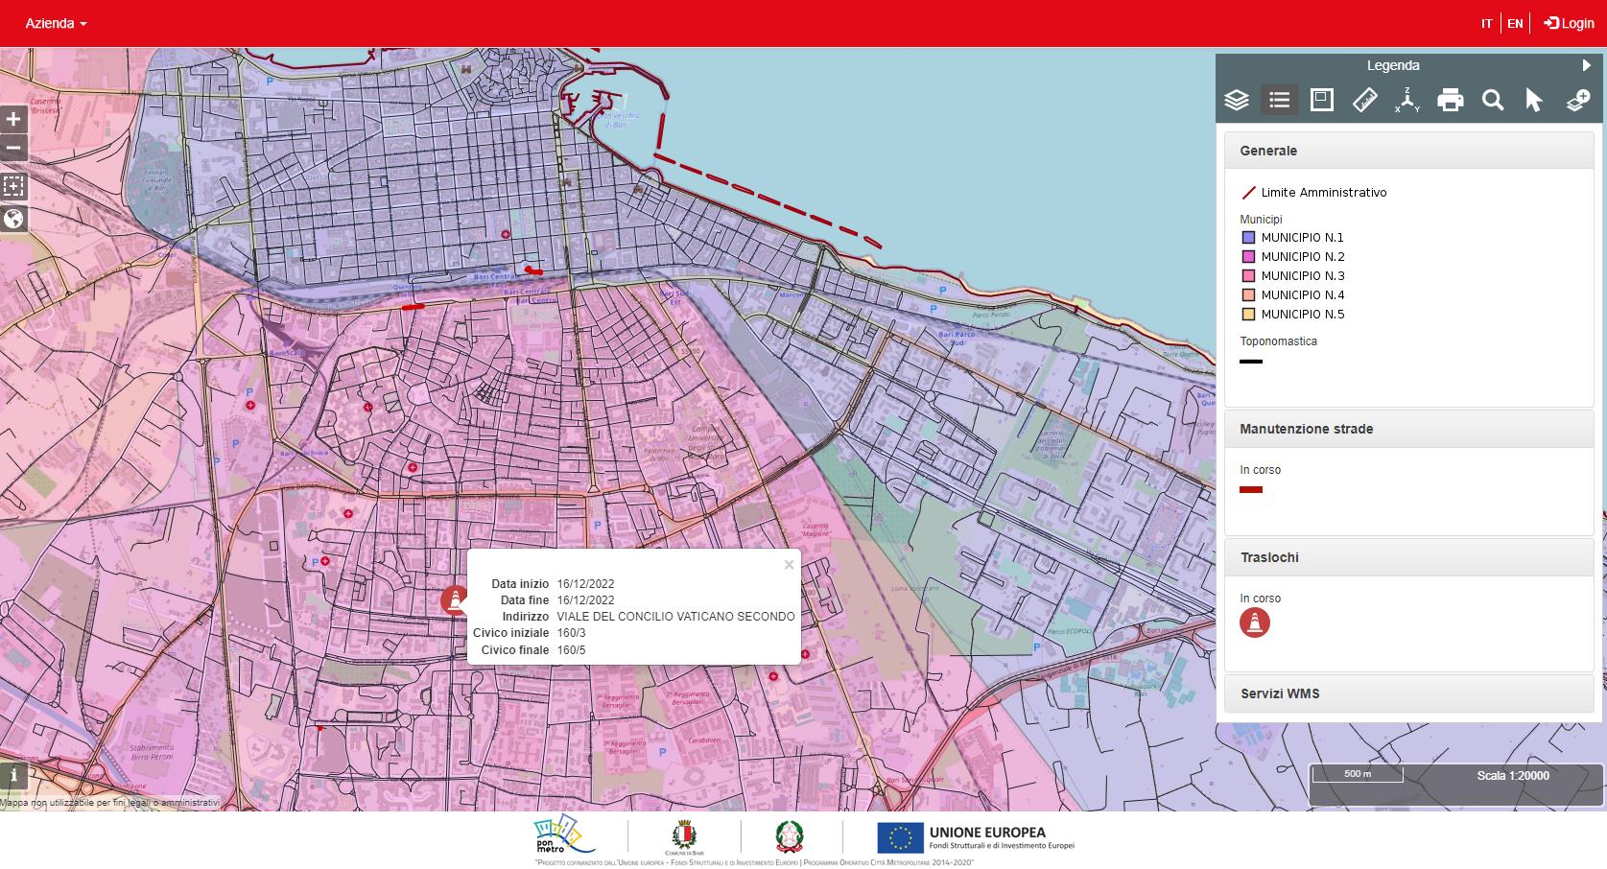Open the layers panel icon
Screen dimensions: 1607x869
point(1237,100)
